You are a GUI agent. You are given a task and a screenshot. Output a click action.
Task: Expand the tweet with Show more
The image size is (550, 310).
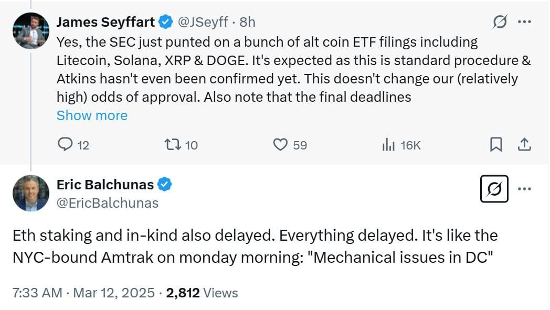click(92, 115)
